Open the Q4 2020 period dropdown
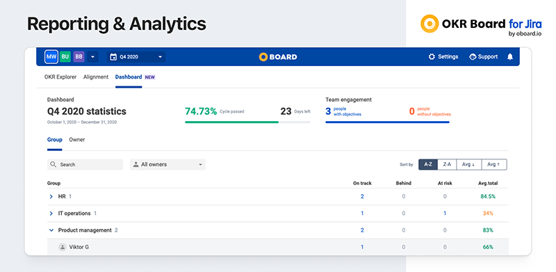Image resolution: width=556 pixels, height=272 pixels. point(136,57)
